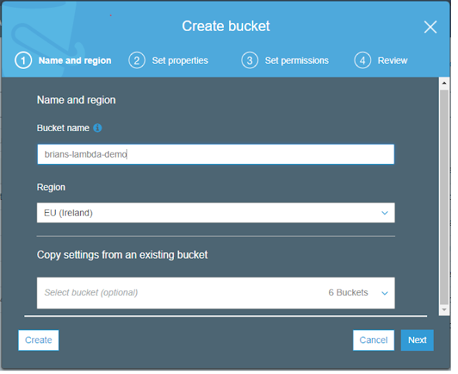
Task: Click the Bucket name text field
Action: [x=216, y=154]
